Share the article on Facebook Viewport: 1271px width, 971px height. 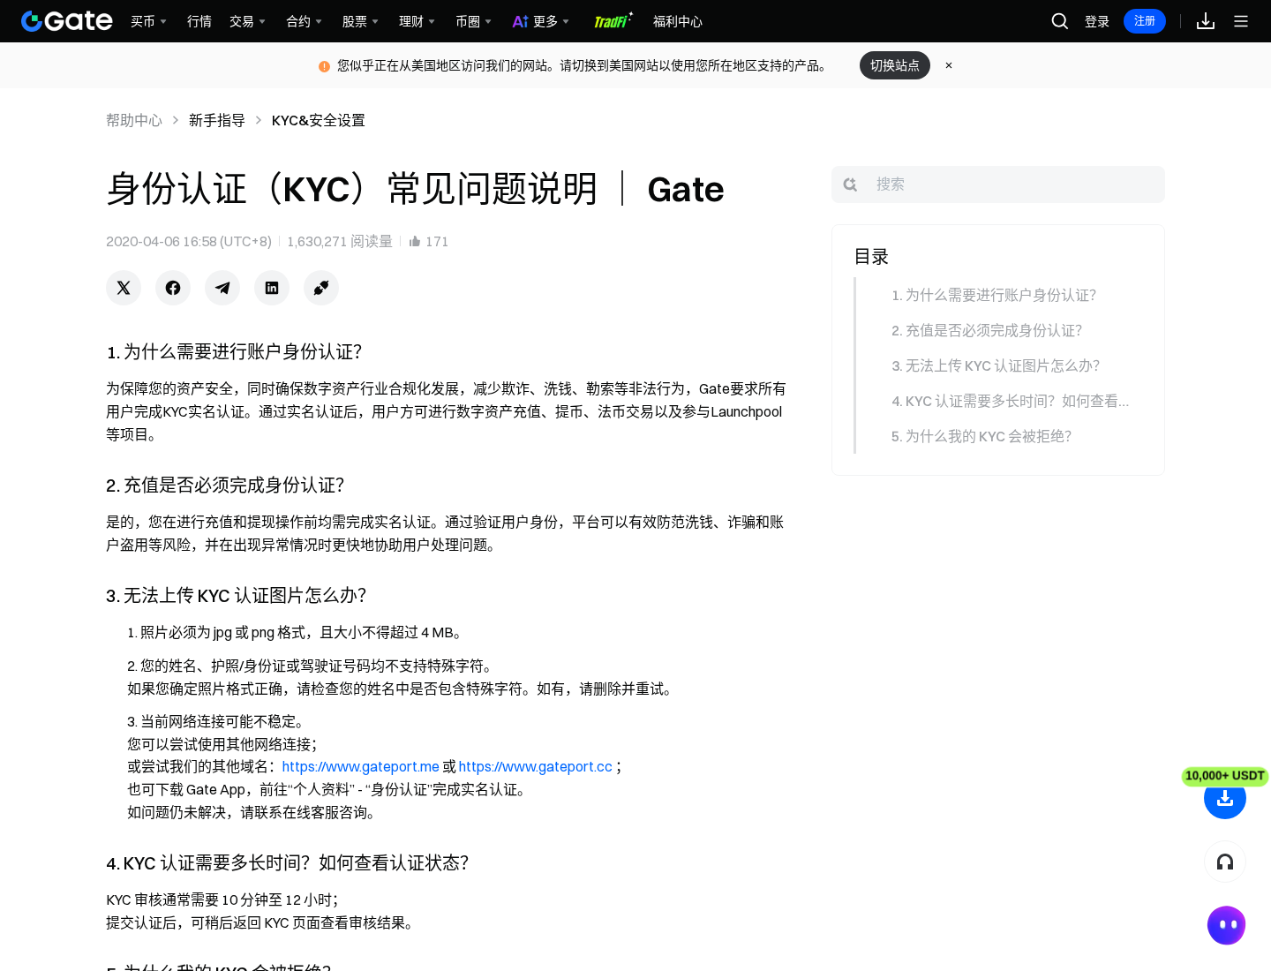point(173,288)
